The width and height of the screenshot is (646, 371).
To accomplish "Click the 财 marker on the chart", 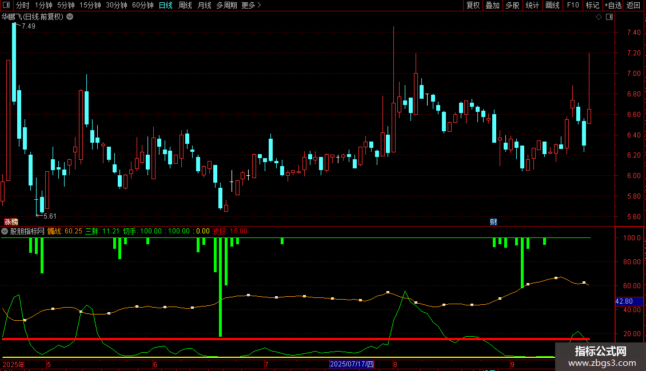I will 493,221.
